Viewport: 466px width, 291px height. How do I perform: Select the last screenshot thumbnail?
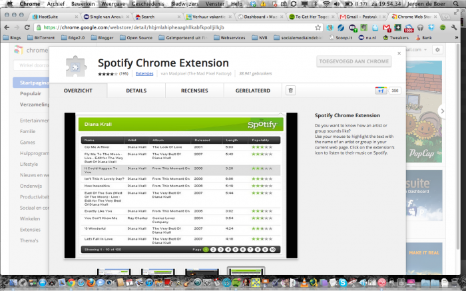(x=246, y=271)
